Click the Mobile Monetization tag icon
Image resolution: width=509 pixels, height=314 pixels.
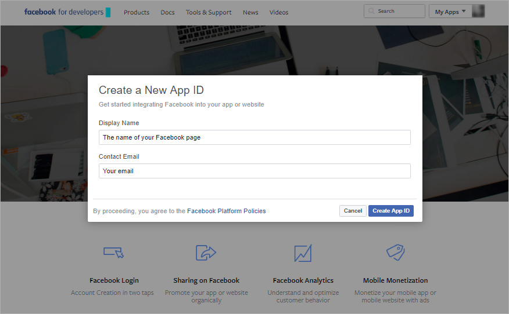(395, 252)
